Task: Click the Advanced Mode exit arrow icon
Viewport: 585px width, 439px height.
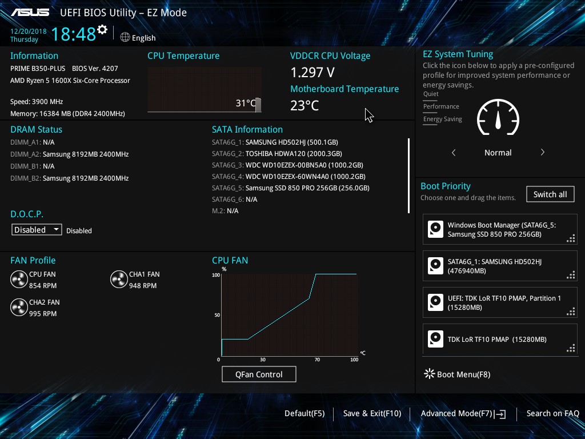Action: (x=500, y=414)
